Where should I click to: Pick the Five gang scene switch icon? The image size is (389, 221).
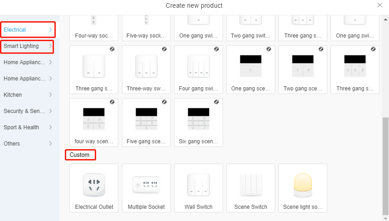[146, 119]
